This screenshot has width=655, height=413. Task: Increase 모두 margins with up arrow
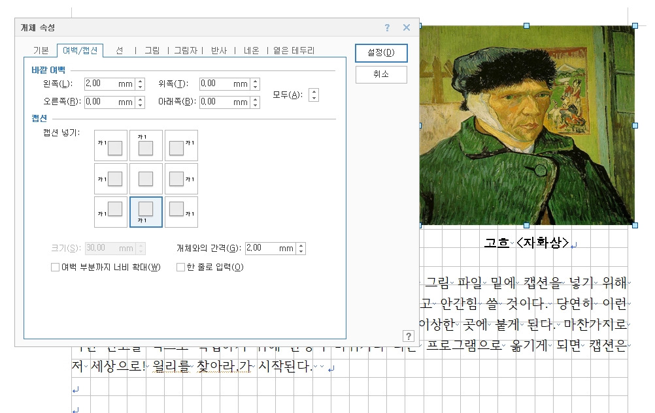(314, 92)
